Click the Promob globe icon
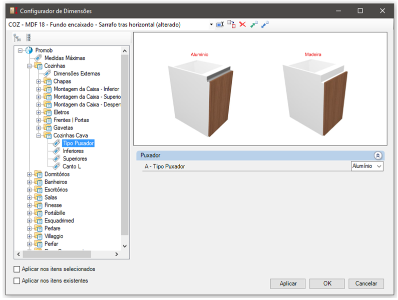The height and width of the screenshot is (300, 398). (x=29, y=50)
